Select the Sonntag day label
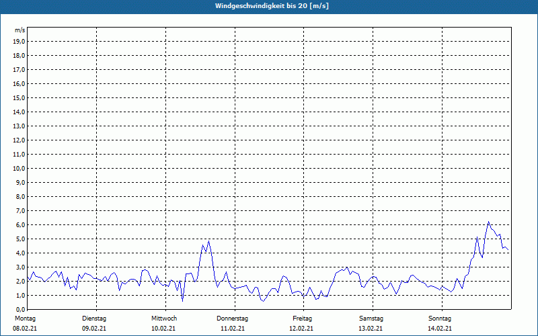The width and height of the screenshot is (538, 336). point(440,319)
